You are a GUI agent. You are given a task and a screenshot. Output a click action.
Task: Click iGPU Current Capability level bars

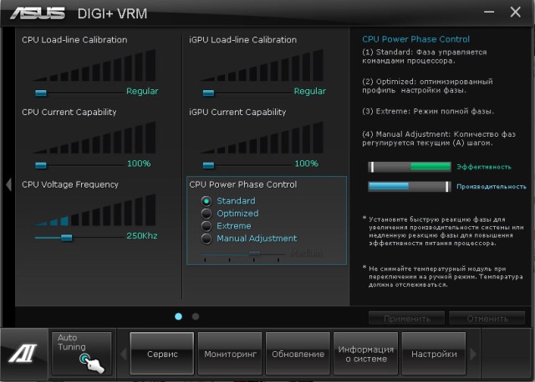coord(262,138)
